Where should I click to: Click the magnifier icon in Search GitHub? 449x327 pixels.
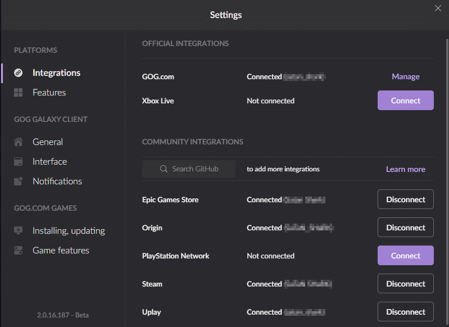pyautogui.click(x=164, y=169)
